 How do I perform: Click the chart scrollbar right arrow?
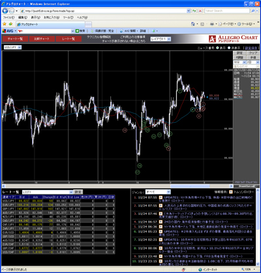tap(231, 186)
